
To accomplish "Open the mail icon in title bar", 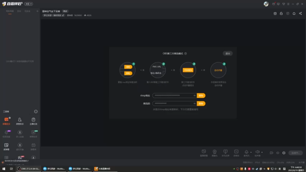I will (x=273, y=4).
